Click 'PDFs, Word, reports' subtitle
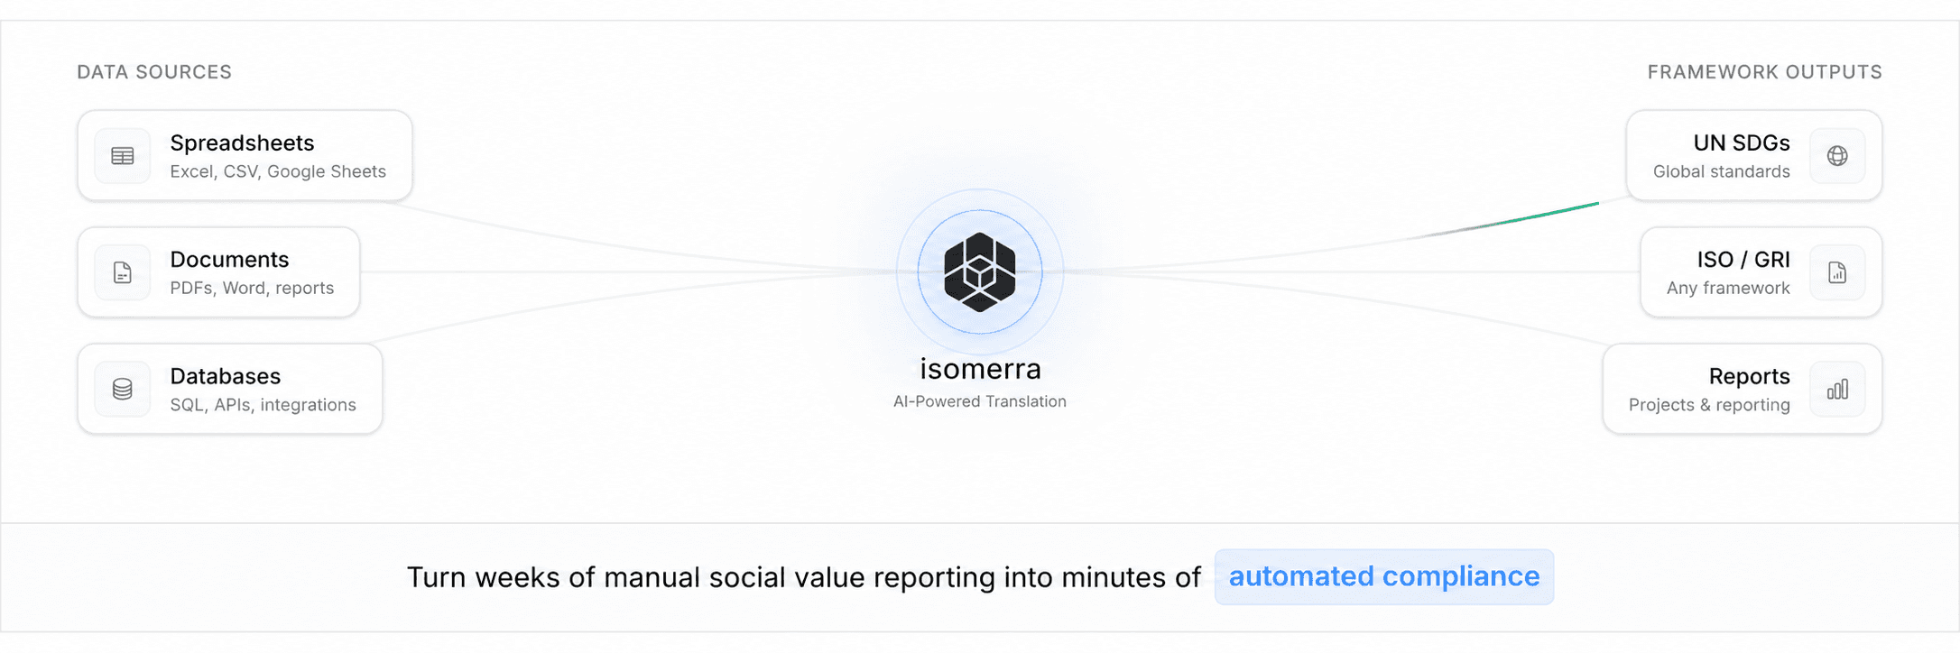The image size is (1960, 653). click(x=252, y=288)
